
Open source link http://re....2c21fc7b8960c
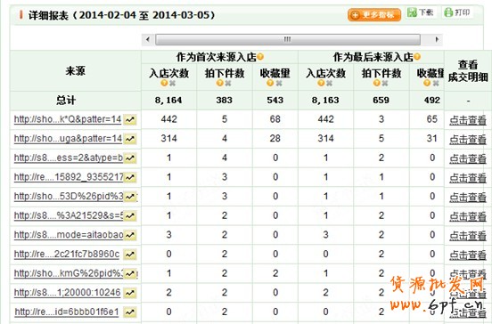(67, 255)
